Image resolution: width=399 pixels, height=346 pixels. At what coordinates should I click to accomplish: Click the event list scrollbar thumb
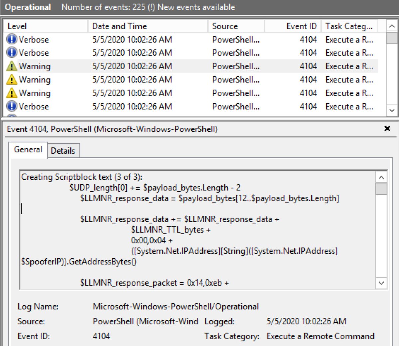tap(392, 38)
